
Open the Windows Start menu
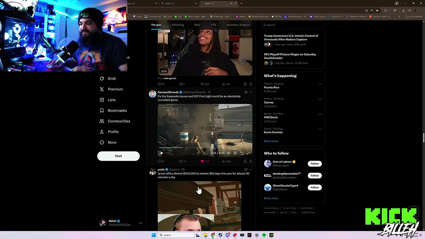[153, 235]
